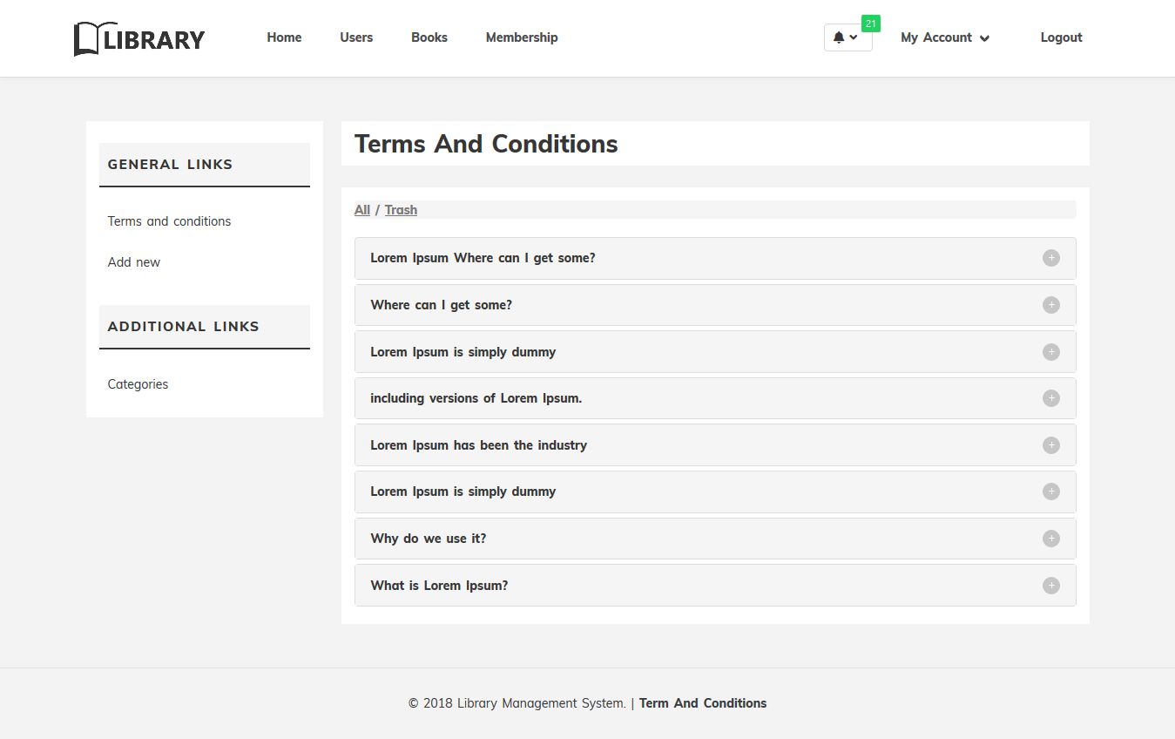
Task: Navigate to the Users page
Action: click(x=356, y=37)
